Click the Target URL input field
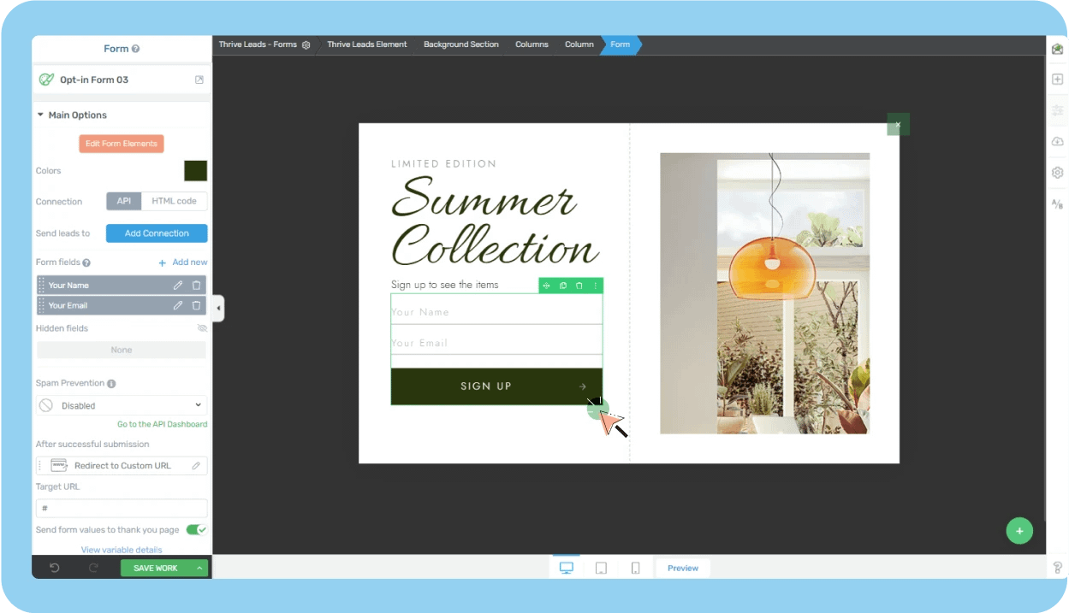The width and height of the screenshot is (1069, 613). pyautogui.click(x=122, y=508)
